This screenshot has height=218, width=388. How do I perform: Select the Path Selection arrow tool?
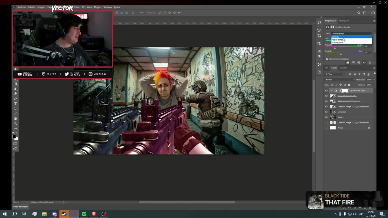15,109
